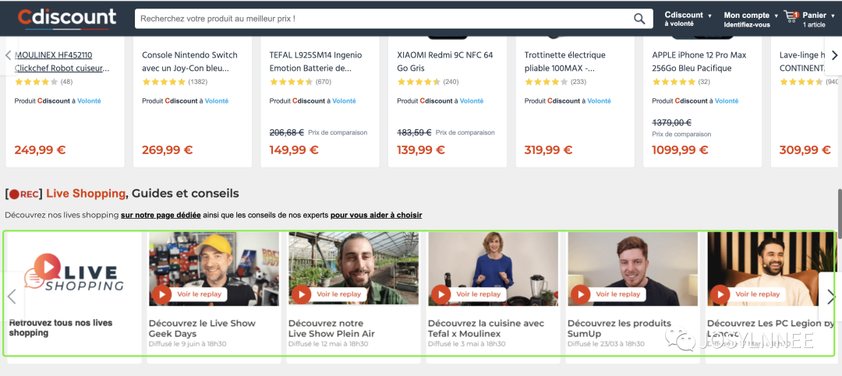842x376 pixels.
Task: Play the Tefal x Moulinex replay
Action: click(x=441, y=294)
